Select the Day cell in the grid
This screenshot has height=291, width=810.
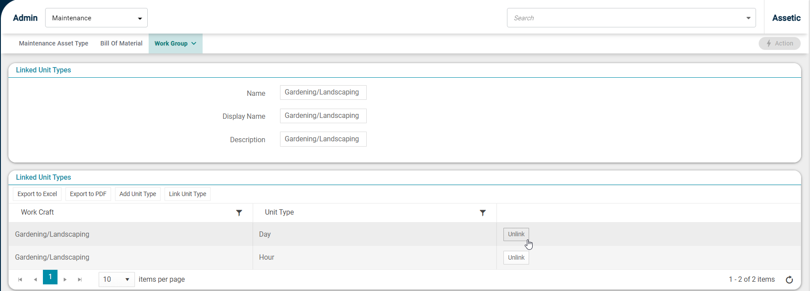pos(374,234)
